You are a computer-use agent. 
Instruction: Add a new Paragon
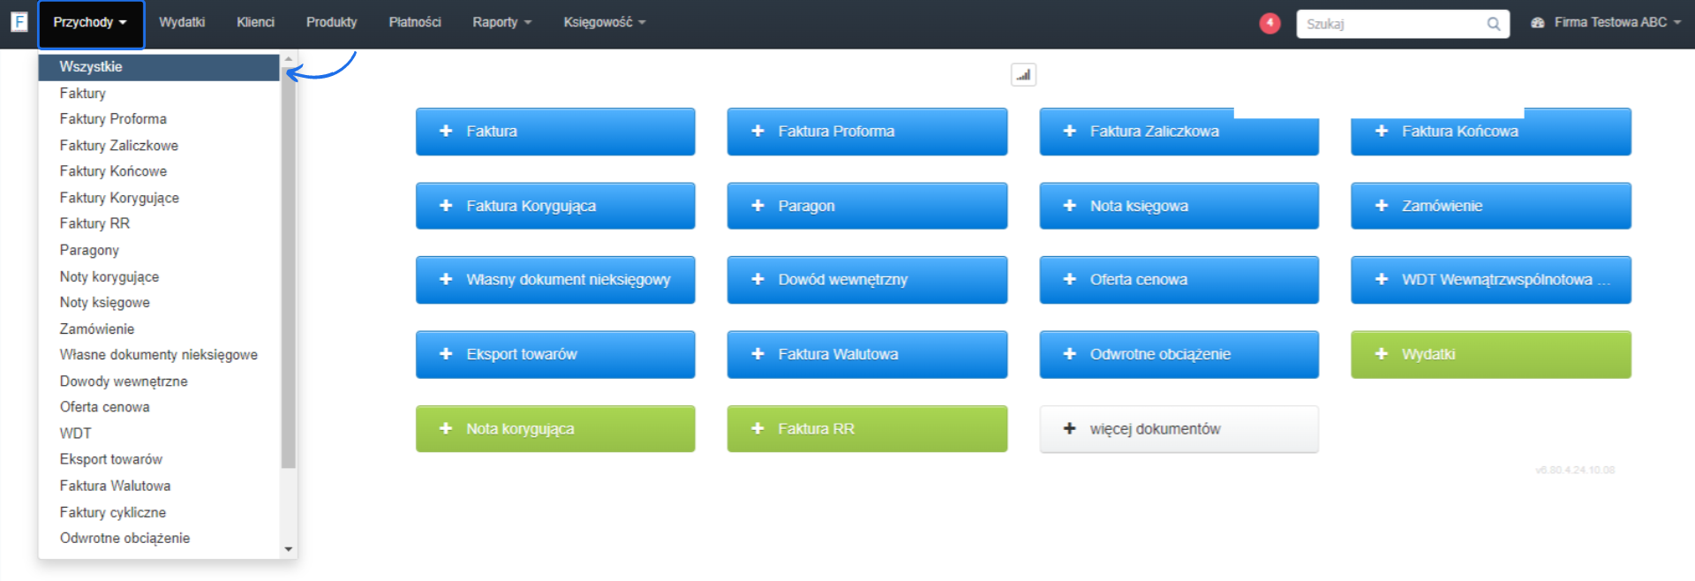click(867, 206)
